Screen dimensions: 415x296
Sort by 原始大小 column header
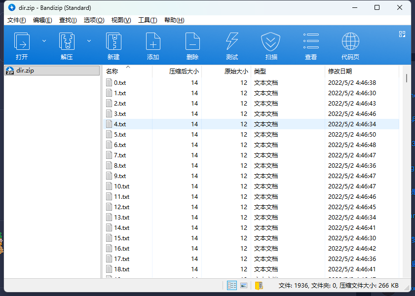click(x=236, y=72)
